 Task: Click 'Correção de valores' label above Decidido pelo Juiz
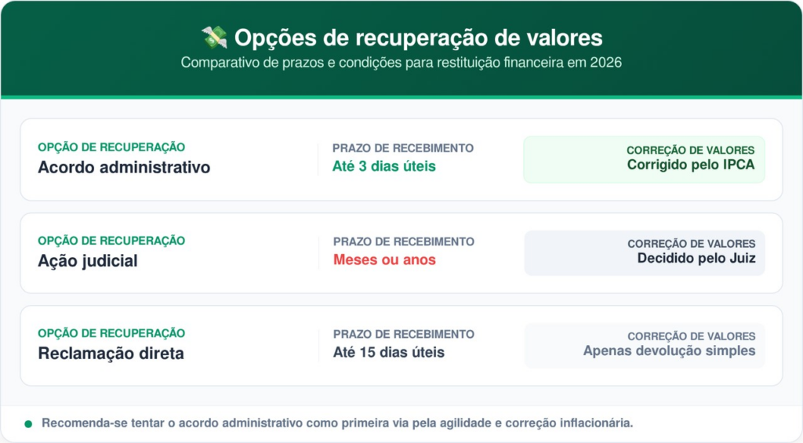tap(691, 244)
